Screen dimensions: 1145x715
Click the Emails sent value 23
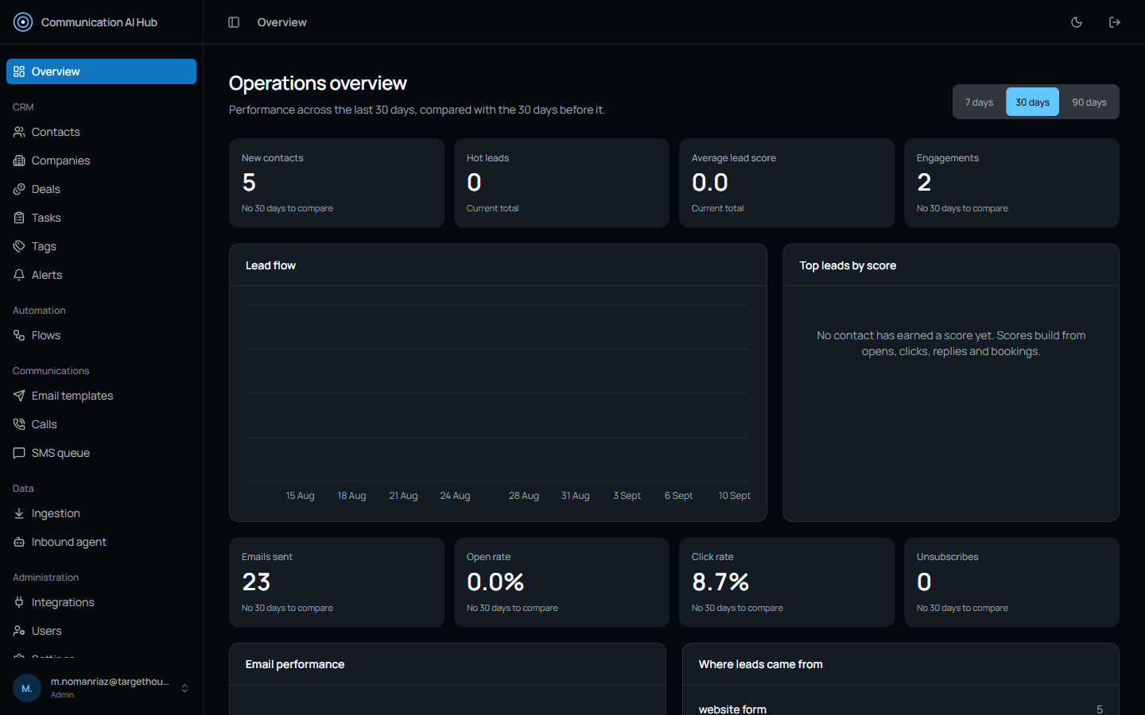(x=256, y=582)
